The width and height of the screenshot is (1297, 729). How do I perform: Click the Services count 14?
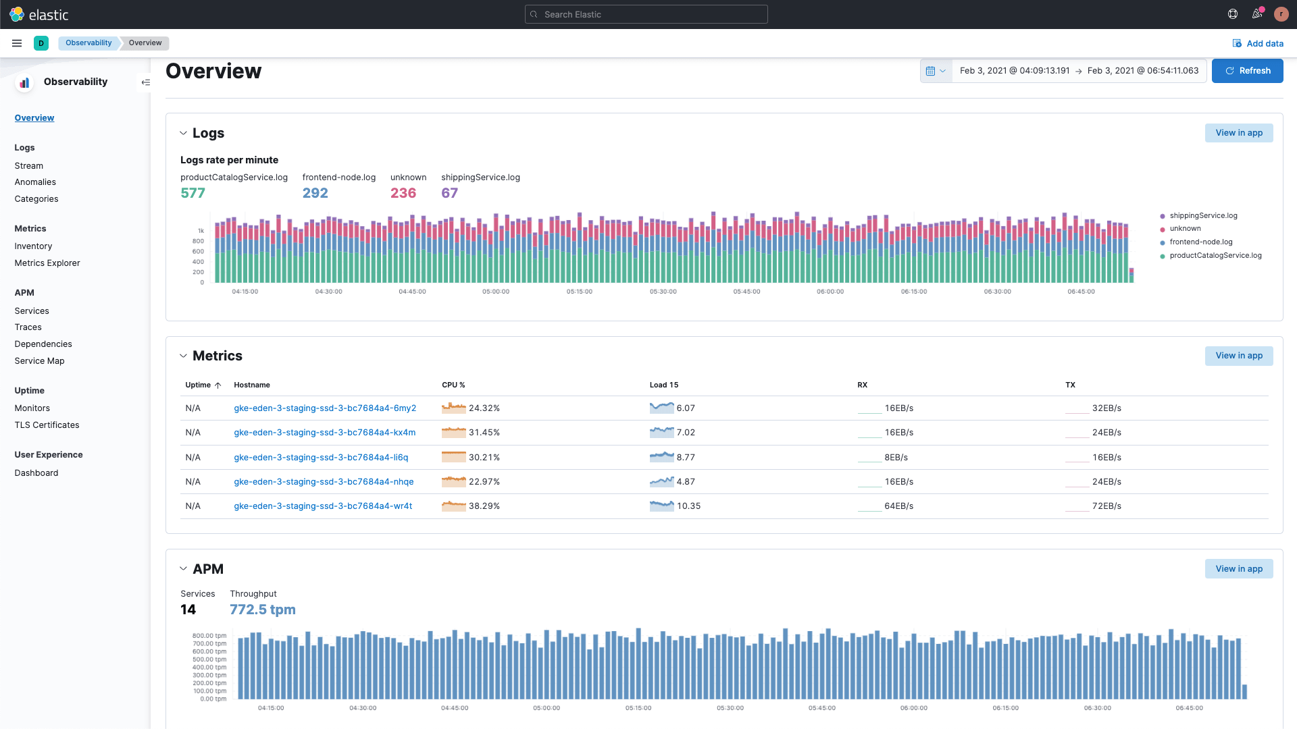click(x=188, y=610)
